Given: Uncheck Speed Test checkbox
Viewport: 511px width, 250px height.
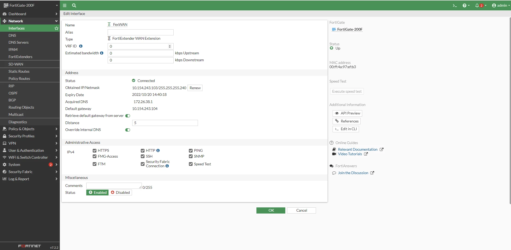Looking at the screenshot, I should (x=191, y=164).
